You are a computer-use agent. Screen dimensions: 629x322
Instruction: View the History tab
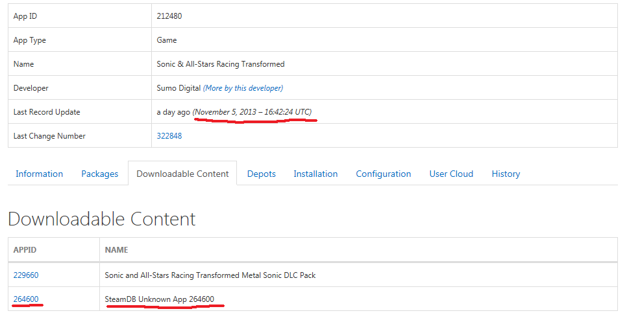(506, 174)
